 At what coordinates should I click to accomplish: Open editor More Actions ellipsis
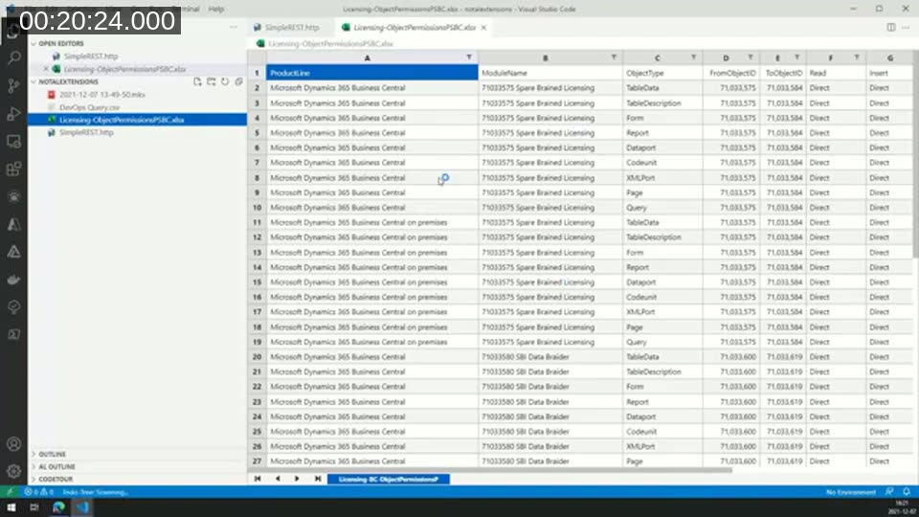[x=907, y=28]
